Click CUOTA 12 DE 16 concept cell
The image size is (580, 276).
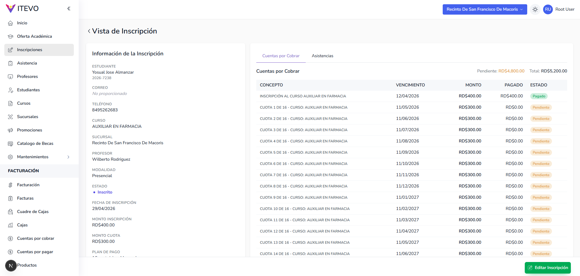[305, 231]
